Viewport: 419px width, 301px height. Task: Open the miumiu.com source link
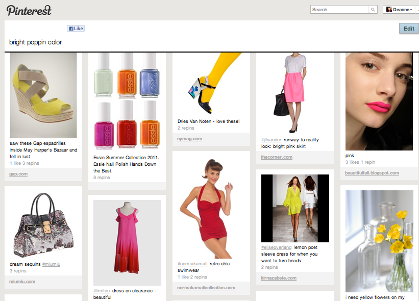pyautogui.click(x=22, y=282)
